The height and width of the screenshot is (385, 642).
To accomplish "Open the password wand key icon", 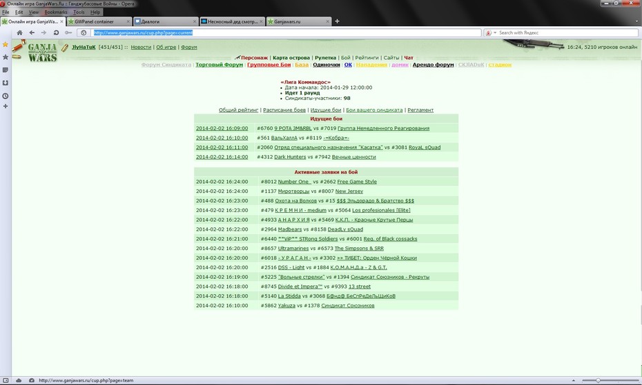I will click(68, 32).
